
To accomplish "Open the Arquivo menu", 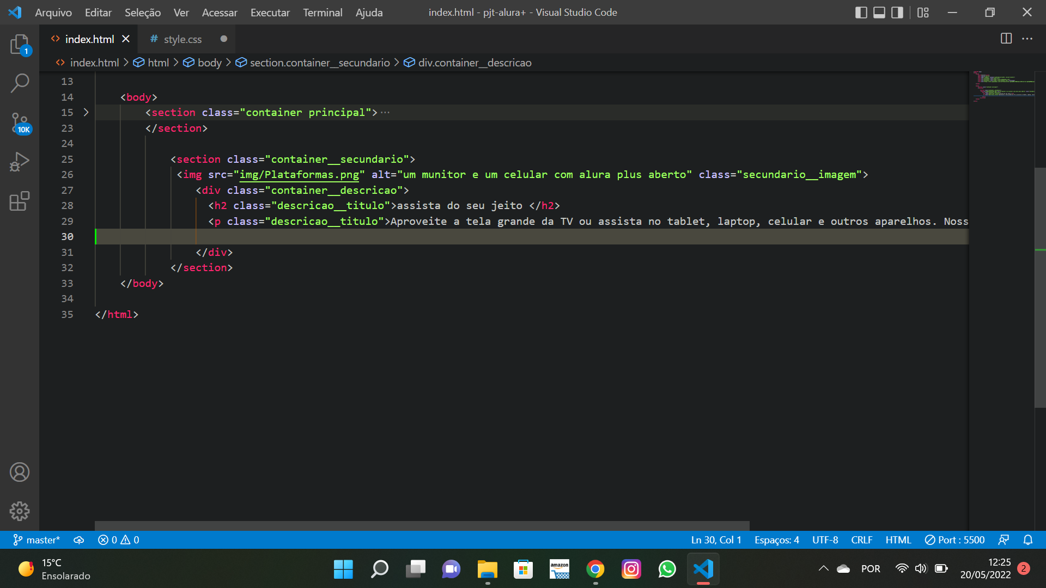I will click(53, 12).
